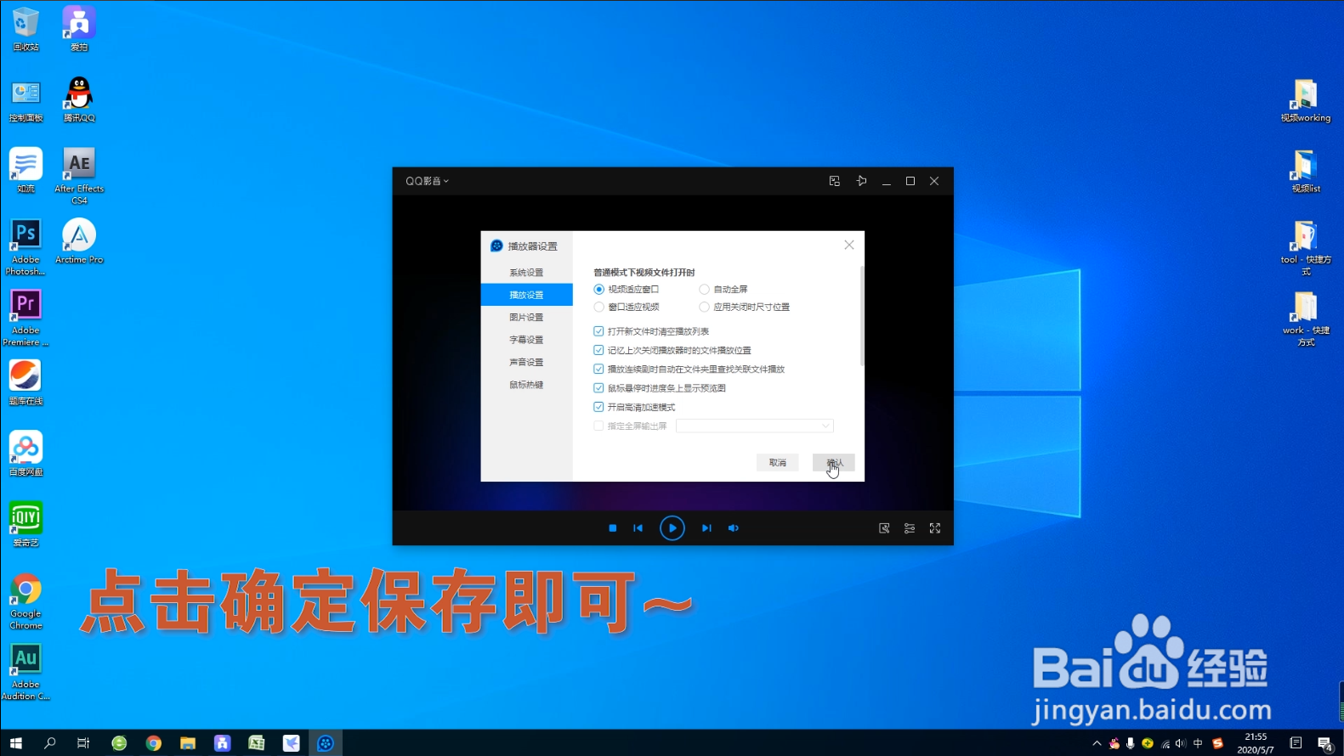Start playback with the round play button
Viewport: 1344px width, 756px height.
tap(672, 528)
